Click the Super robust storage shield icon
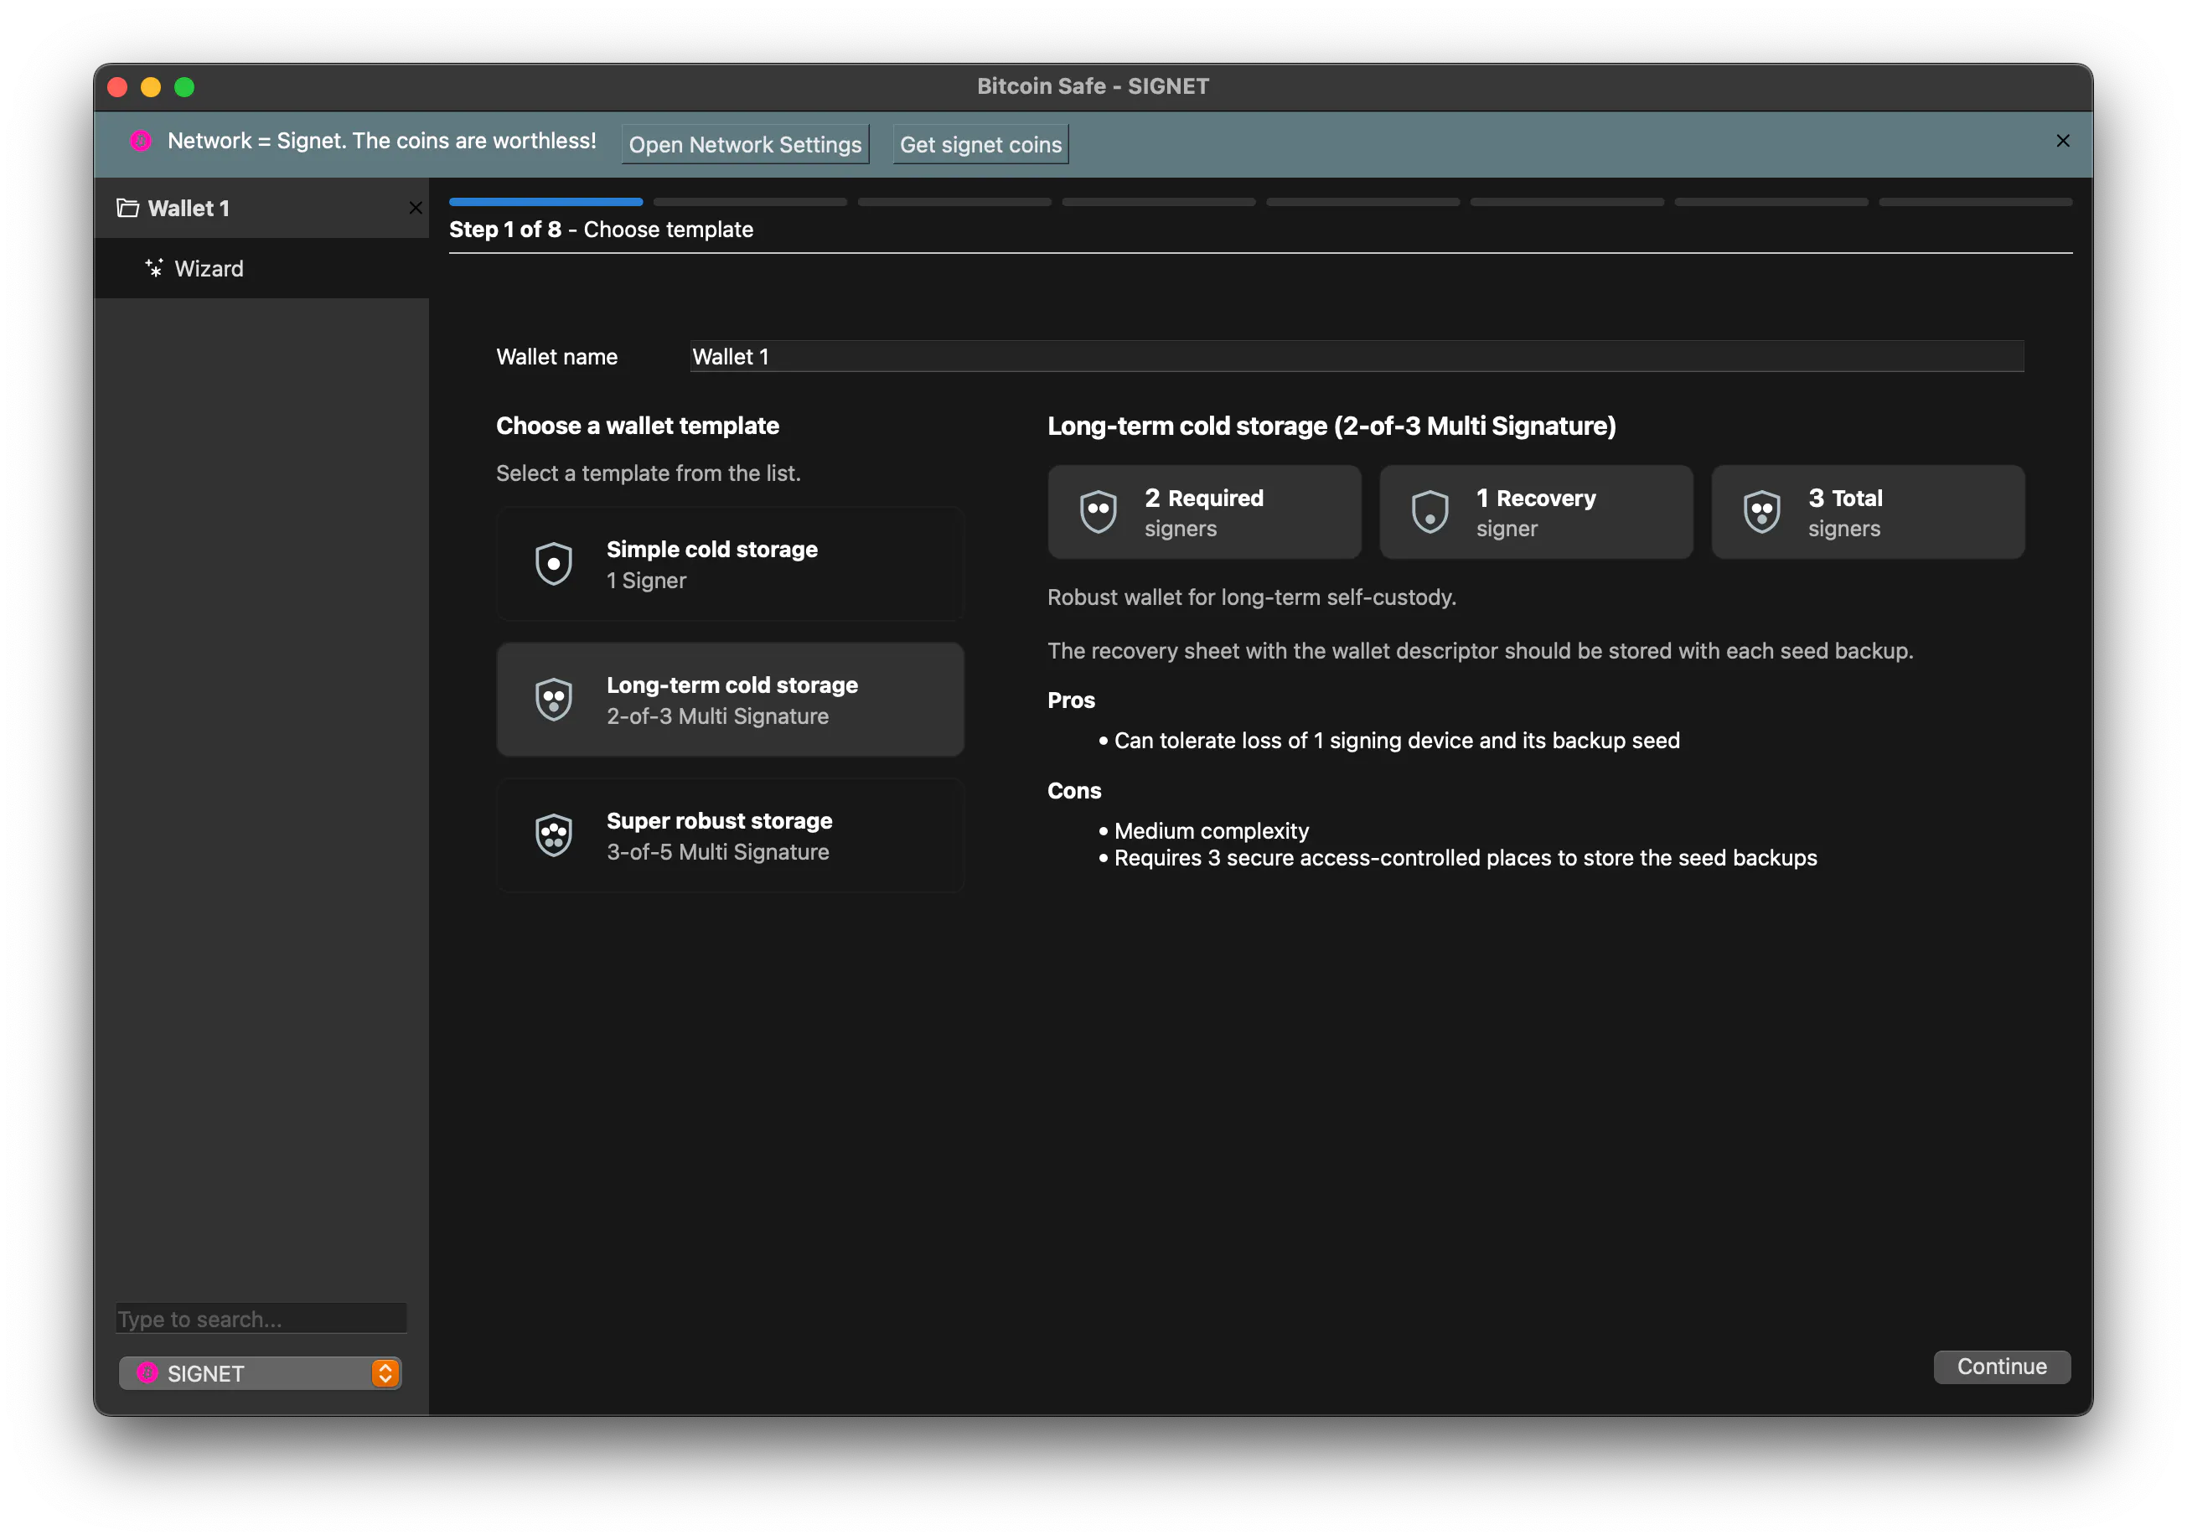 point(553,835)
